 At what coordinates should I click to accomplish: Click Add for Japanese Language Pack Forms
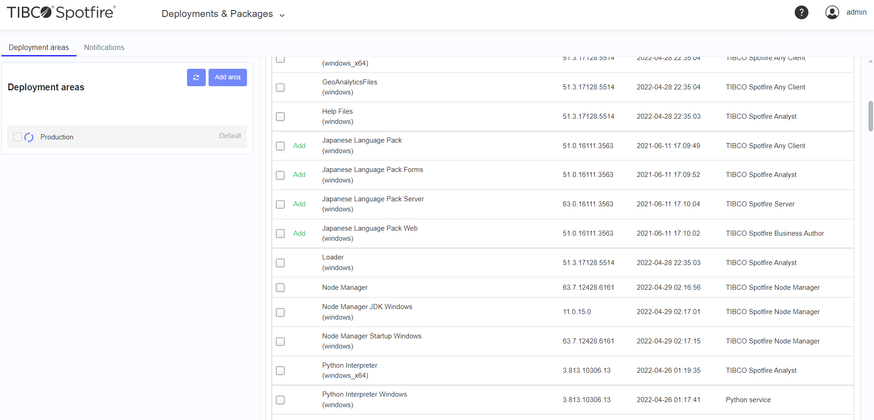pyautogui.click(x=299, y=175)
